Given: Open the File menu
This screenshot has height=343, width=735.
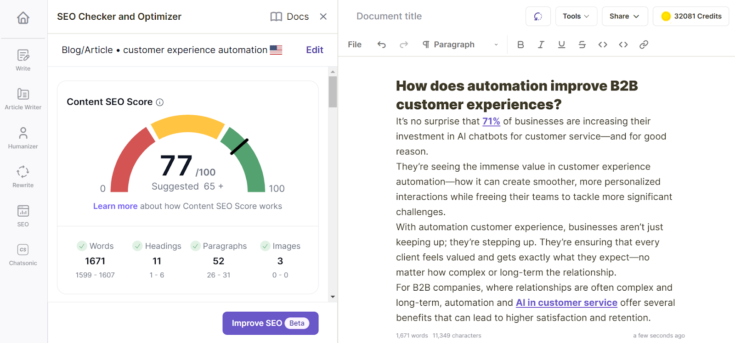Looking at the screenshot, I should pyautogui.click(x=355, y=45).
